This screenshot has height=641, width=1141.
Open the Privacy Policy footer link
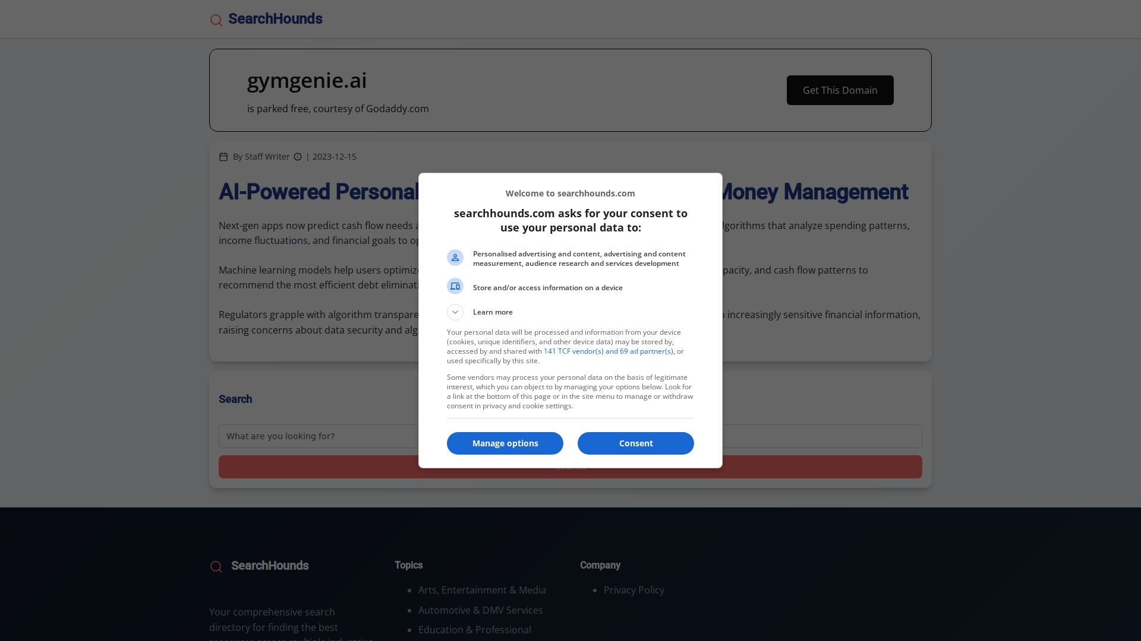point(634,590)
